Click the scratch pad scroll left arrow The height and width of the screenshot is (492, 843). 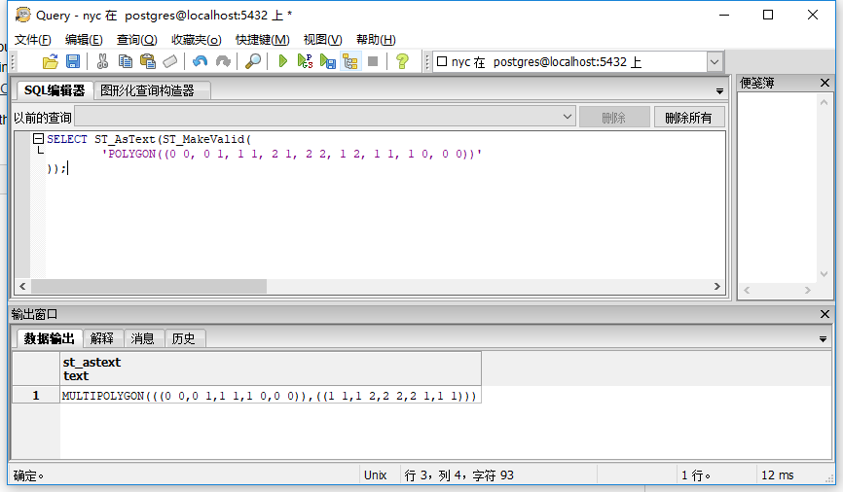747,290
